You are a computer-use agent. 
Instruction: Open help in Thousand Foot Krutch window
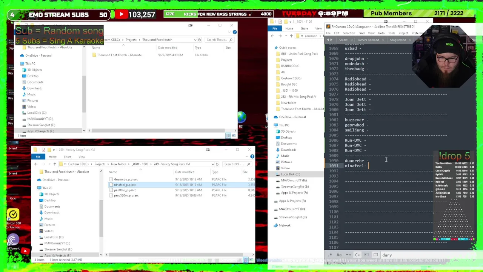[x=234, y=32]
